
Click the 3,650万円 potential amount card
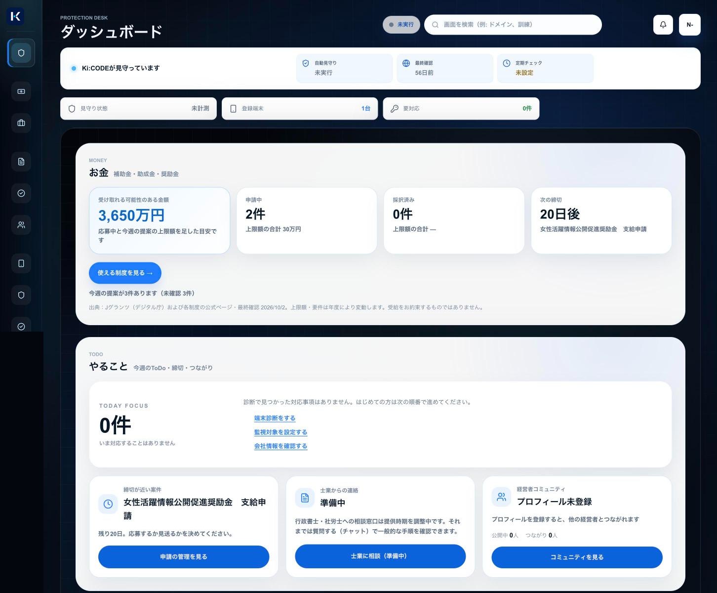tap(159, 220)
